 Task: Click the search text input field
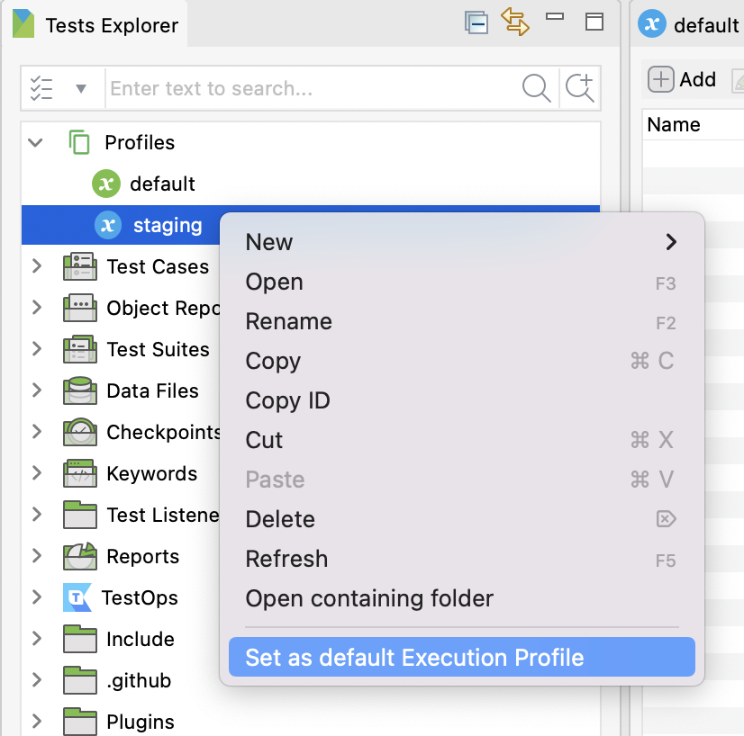(x=311, y=89)
